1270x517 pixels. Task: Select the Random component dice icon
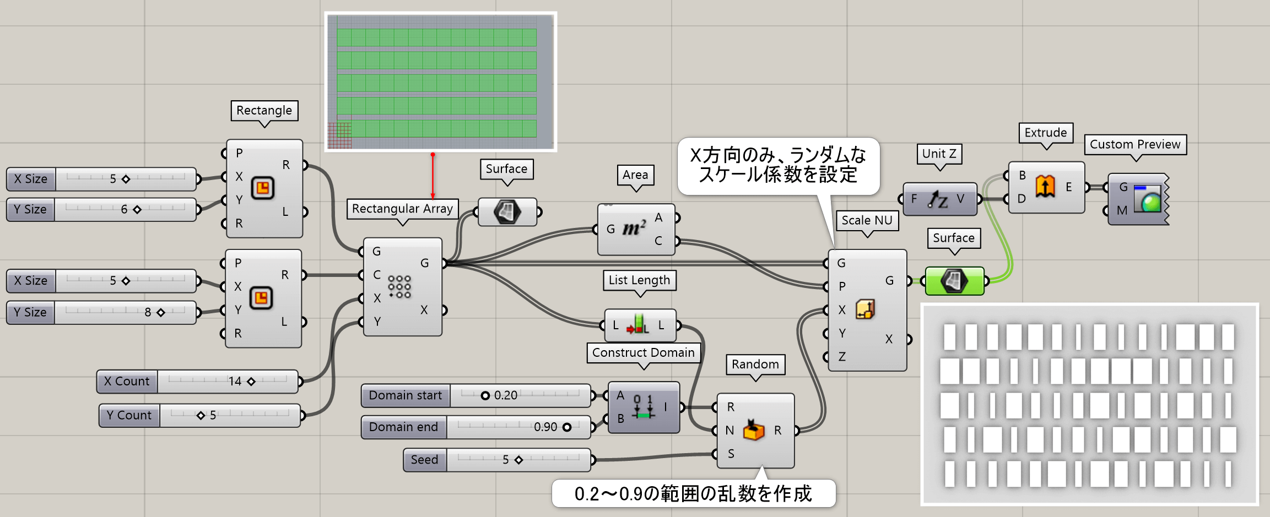[x=753, y=430]
